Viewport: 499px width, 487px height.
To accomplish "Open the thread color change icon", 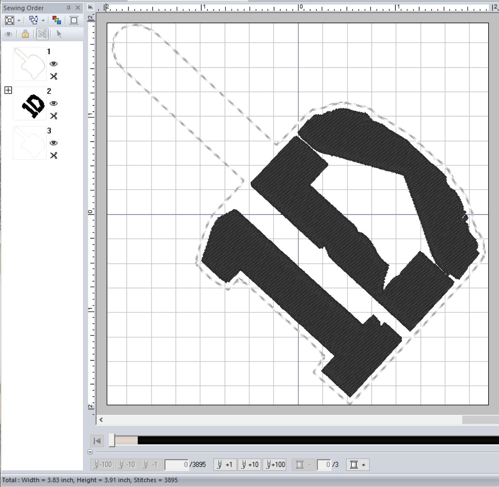I will 57,20.
